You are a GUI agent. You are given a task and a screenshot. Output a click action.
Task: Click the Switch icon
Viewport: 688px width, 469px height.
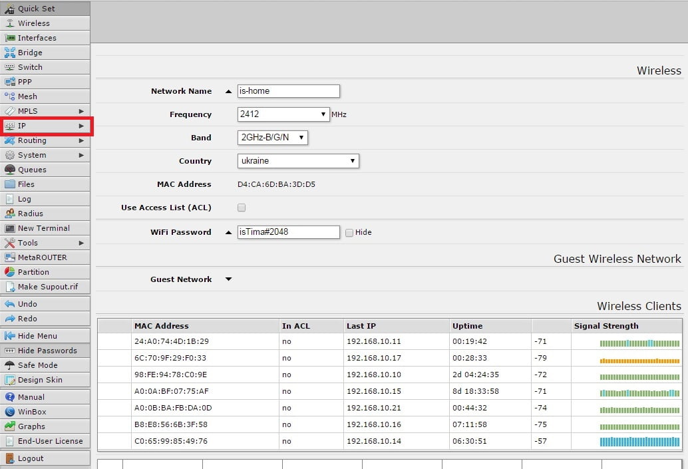click(10, 67)
